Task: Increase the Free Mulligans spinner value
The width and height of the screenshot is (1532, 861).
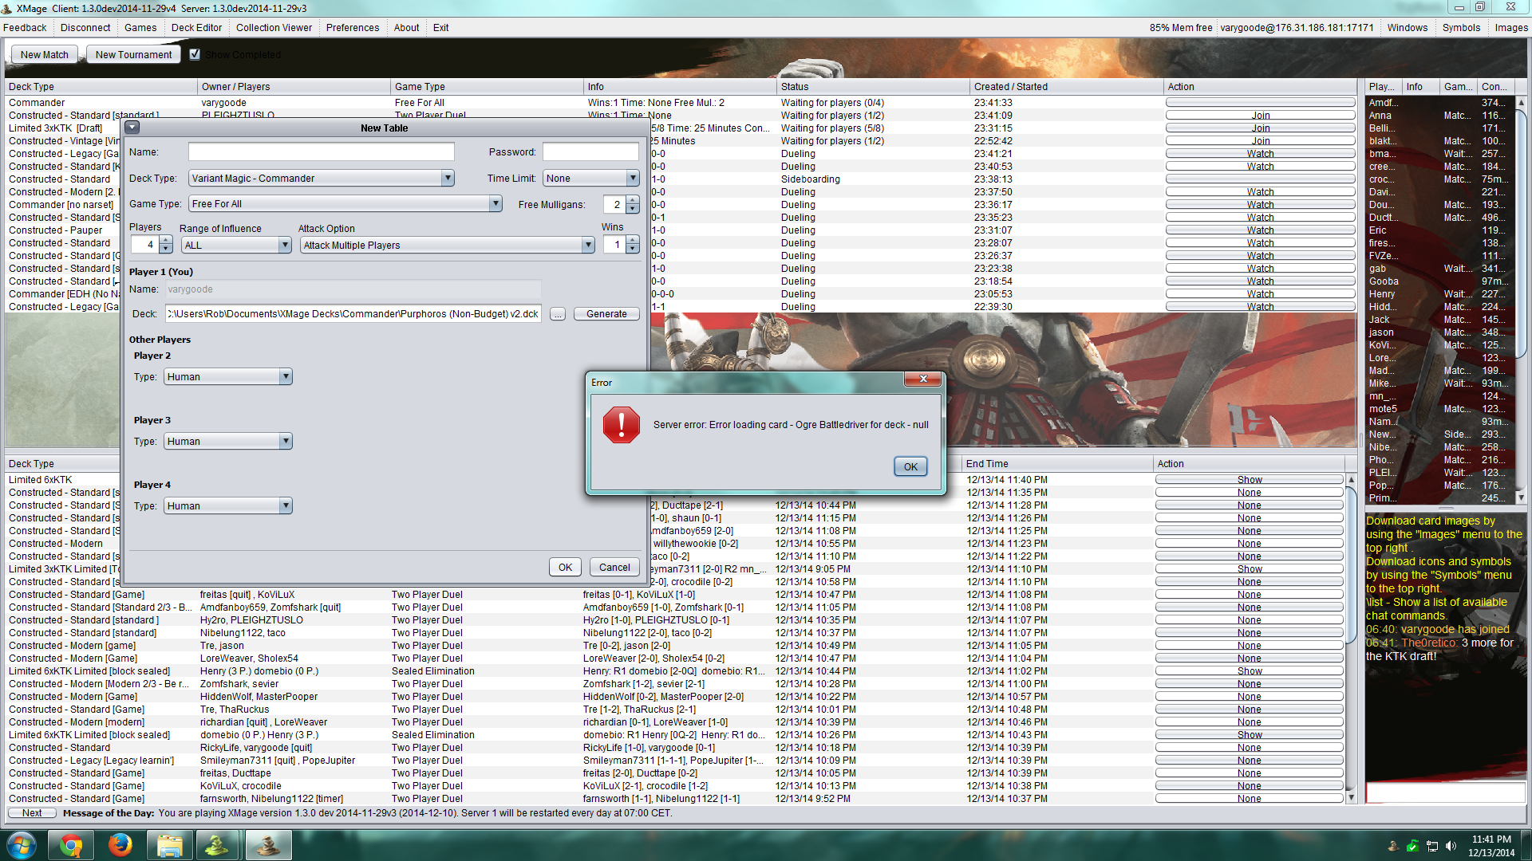Action: 633,200
